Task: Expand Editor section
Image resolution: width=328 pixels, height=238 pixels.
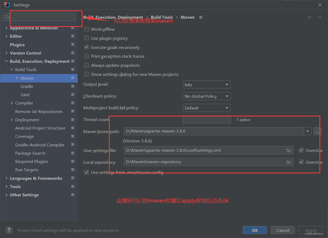Action: pyautogui.click(x=6, y=36)
